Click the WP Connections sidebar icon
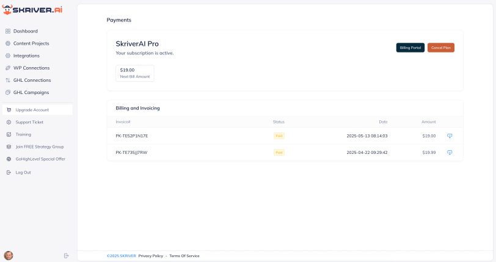This screenshot has height=262, width=496. tap(8, 68)
